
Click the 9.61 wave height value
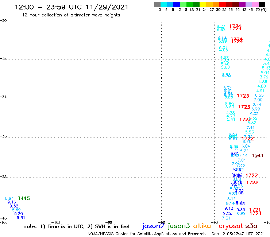point(21,218)
